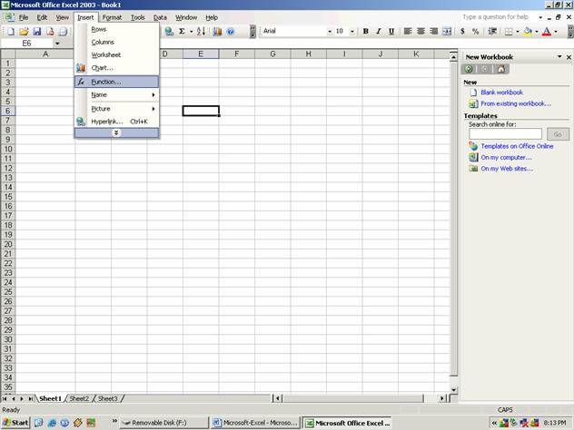Apply Currency Style dollar icon
Image resolution: width=574 pixels, height=430 pixels.
[462, 32]
